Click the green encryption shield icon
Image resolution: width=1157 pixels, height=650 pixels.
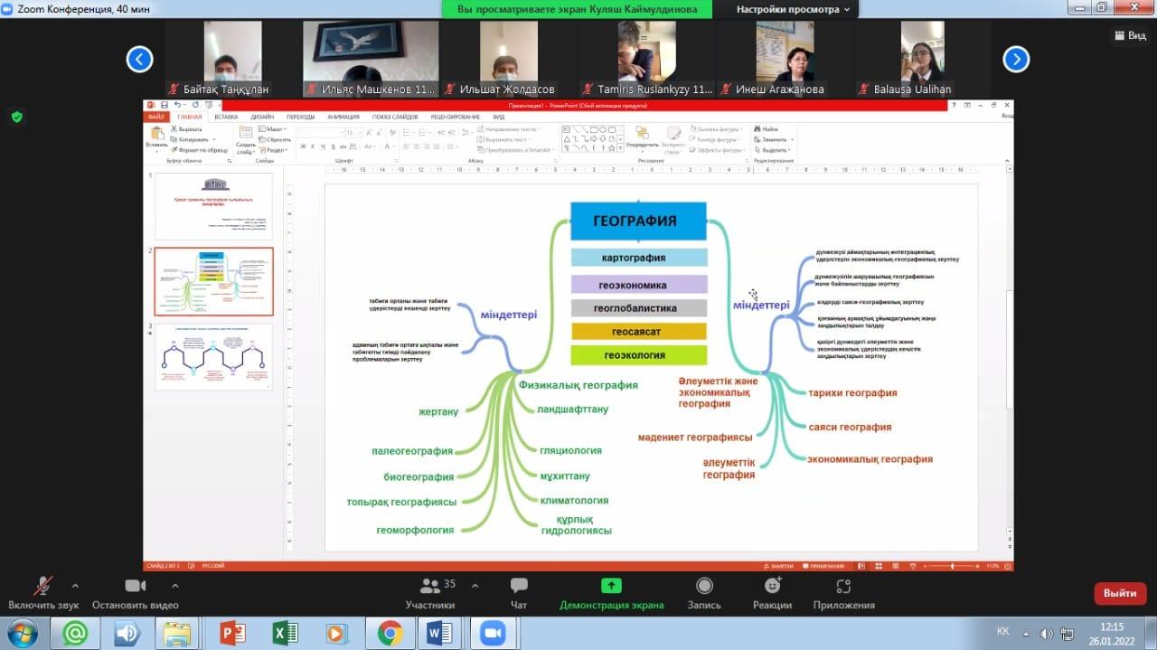point(16,117)
